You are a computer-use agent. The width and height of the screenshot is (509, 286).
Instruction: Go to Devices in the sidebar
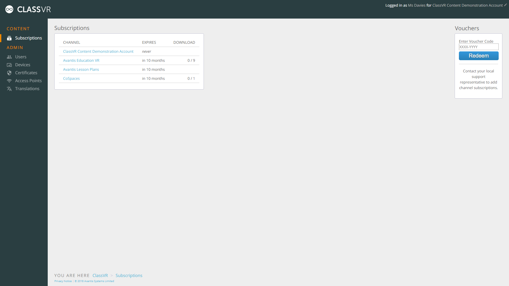pos(23,65)
